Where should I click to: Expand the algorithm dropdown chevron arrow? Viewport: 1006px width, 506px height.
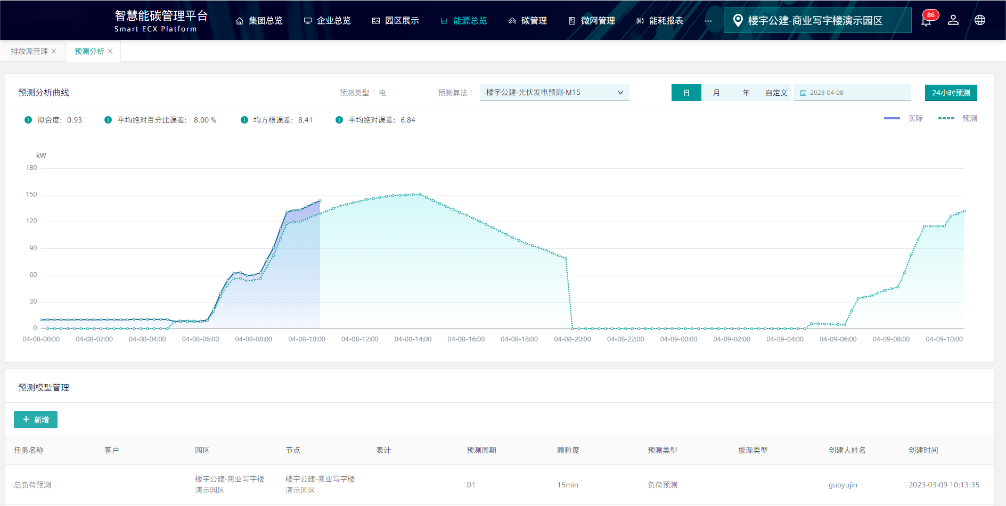pyautogui.click(x=620, y=93)
